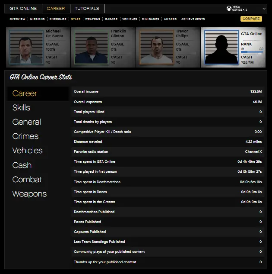272x274 pixels.
Task: Click Community plays of your published content
Action: pos(109,251)
